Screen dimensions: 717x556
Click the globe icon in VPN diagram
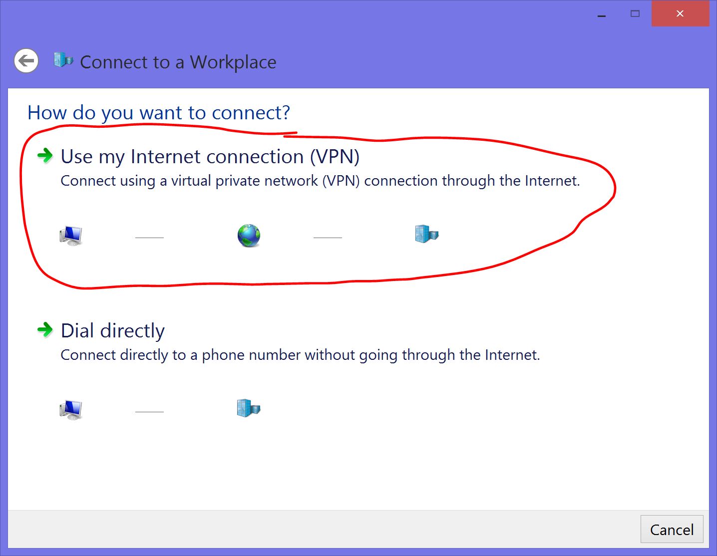click(x=249, y=236)
